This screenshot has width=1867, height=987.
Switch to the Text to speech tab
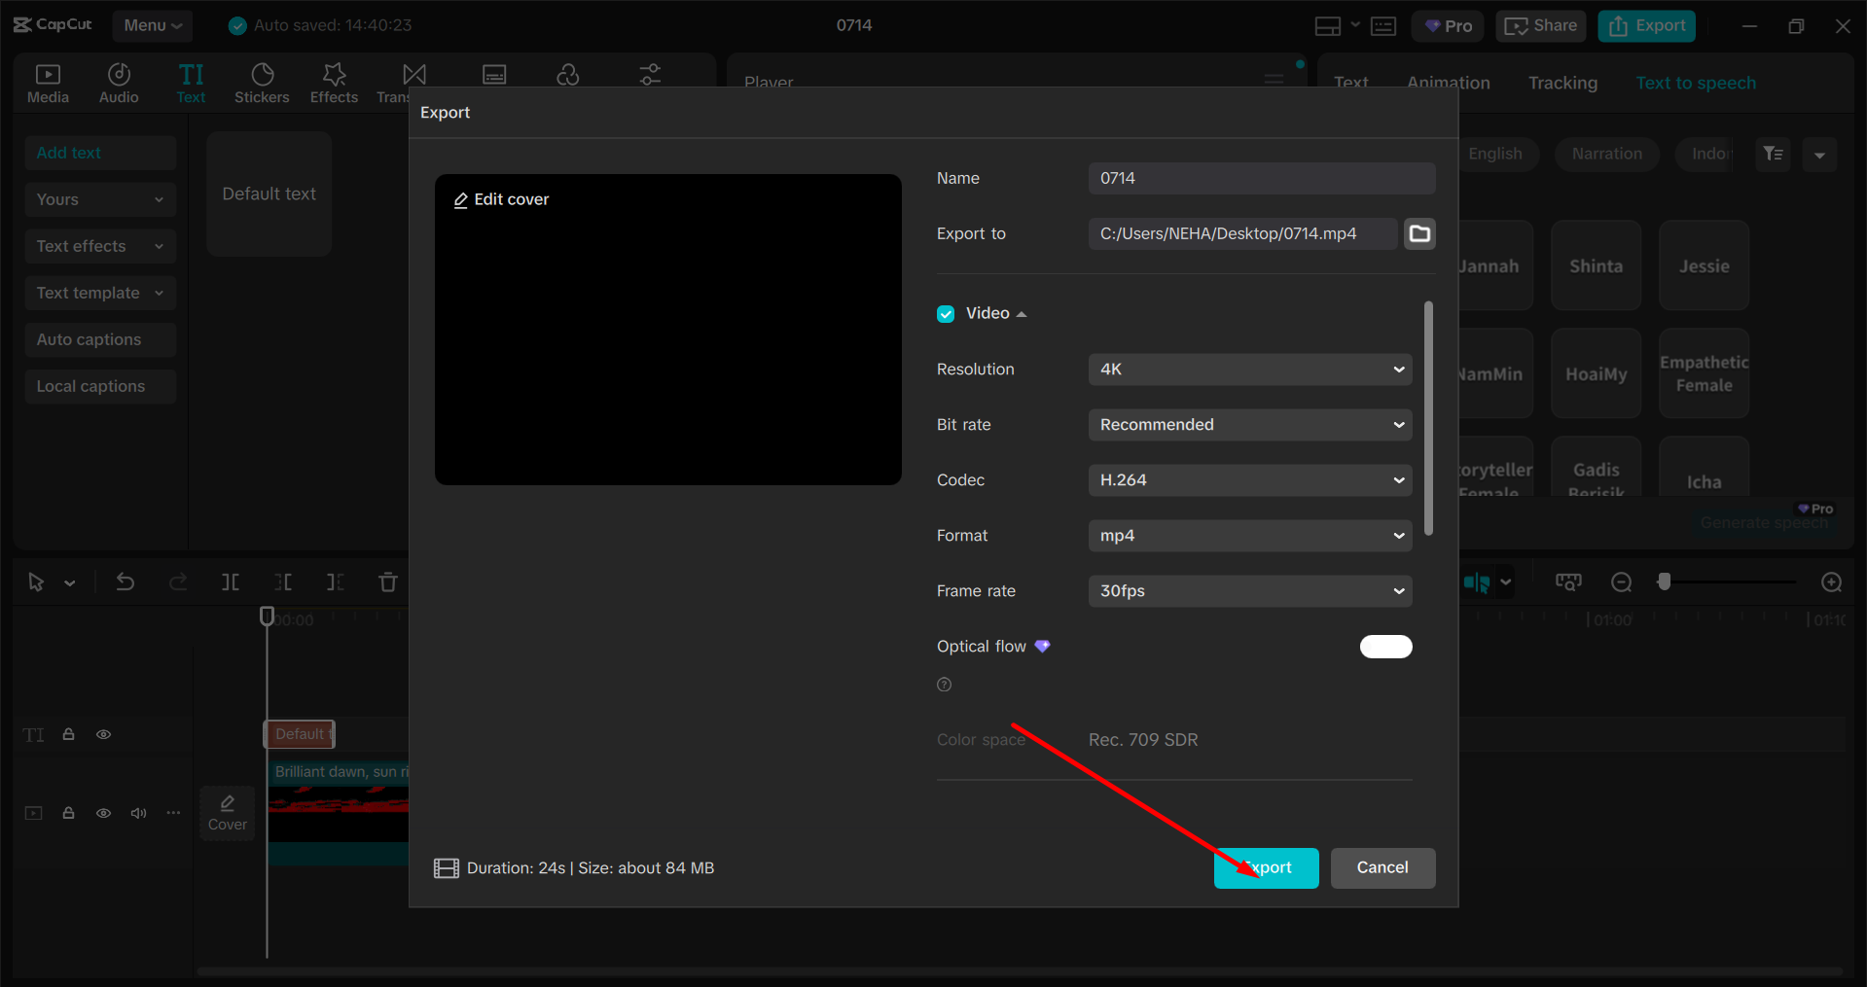[1696, 83]
